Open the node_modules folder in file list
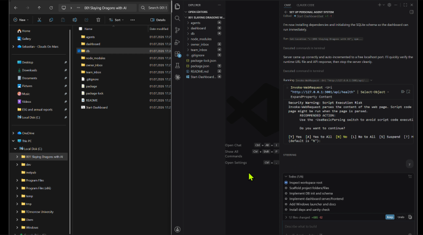The width and height of the screenshot is (423, 235). pyautogui.click(x=96, y=58)
